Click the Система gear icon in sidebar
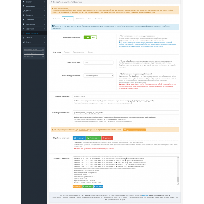Image resolution: width=204 pixels, height=204 pixels. 24,38
